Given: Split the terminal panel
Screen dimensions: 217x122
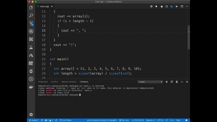Looking at the screenshot, I should coord(172,82).
